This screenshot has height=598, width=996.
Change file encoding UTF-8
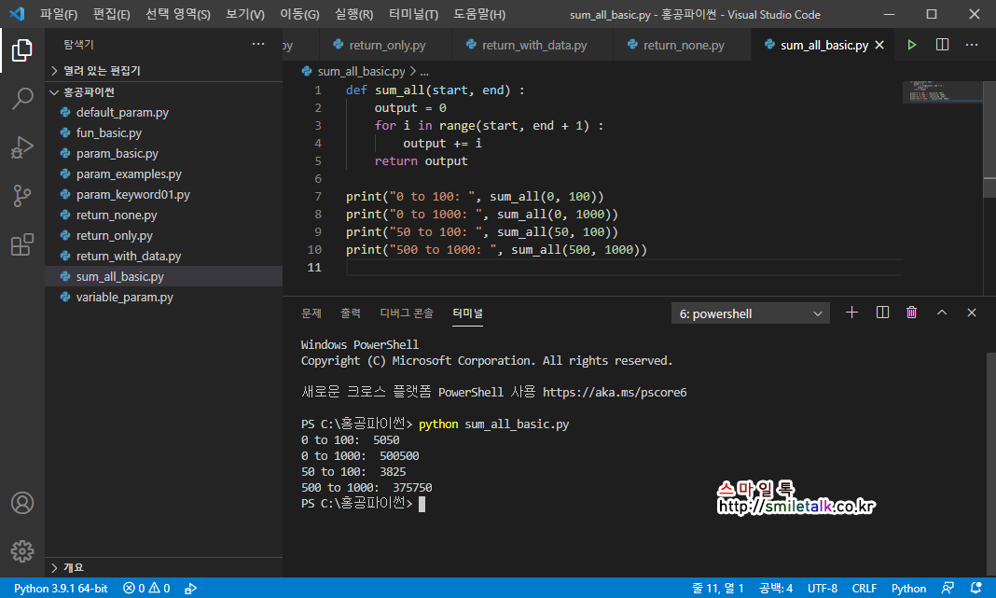(x=823, y=589)
